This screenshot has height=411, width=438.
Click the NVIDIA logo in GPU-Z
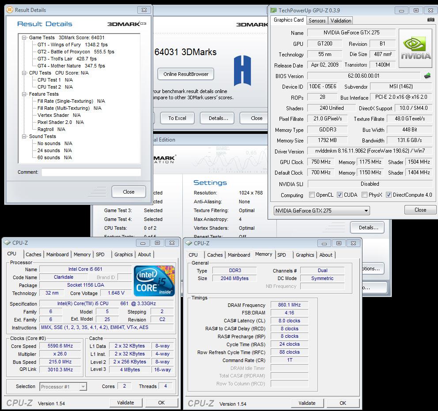(x=415, y=48)
